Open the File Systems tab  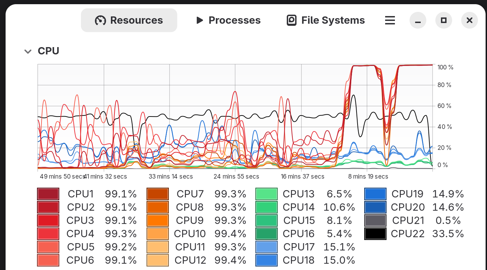tap(325, 20)
